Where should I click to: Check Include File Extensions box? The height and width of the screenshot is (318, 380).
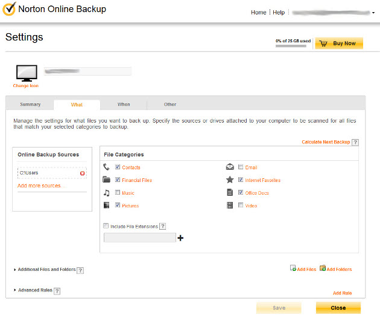tap(106, 226)
